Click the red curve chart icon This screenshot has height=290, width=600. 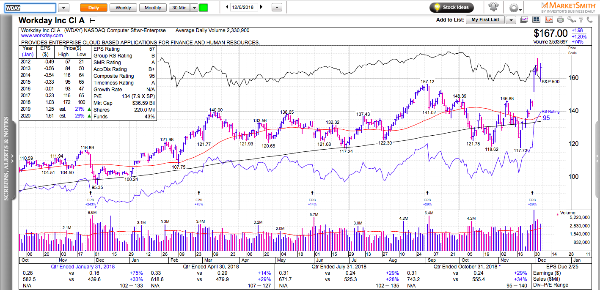[549, 19]
